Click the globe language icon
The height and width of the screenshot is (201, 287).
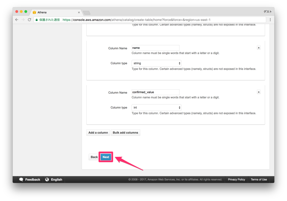(x=47, y=180)
